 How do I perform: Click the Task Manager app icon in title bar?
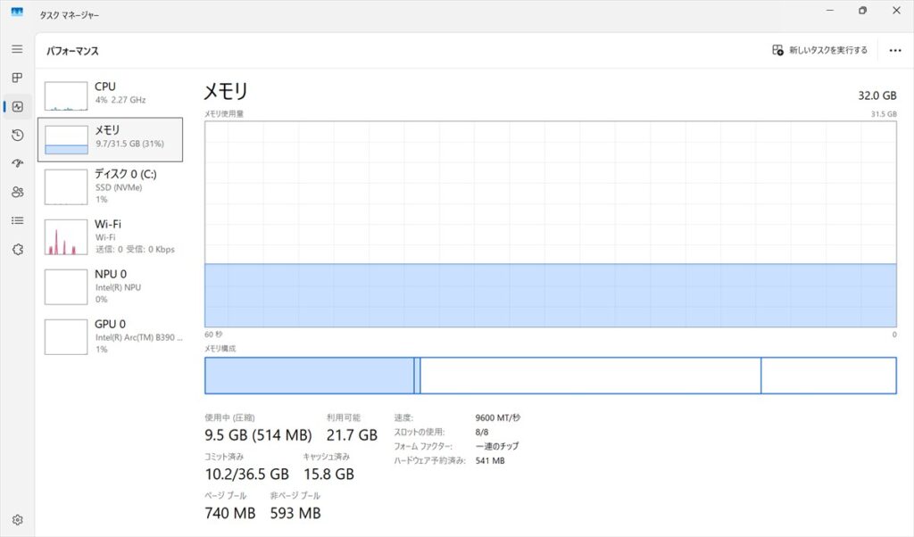pyautogui.click(x=17, y=11)
